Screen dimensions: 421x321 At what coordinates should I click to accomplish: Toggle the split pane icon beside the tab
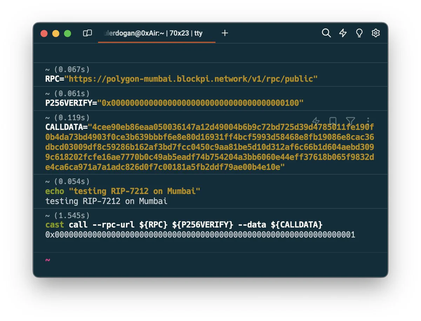87,33
